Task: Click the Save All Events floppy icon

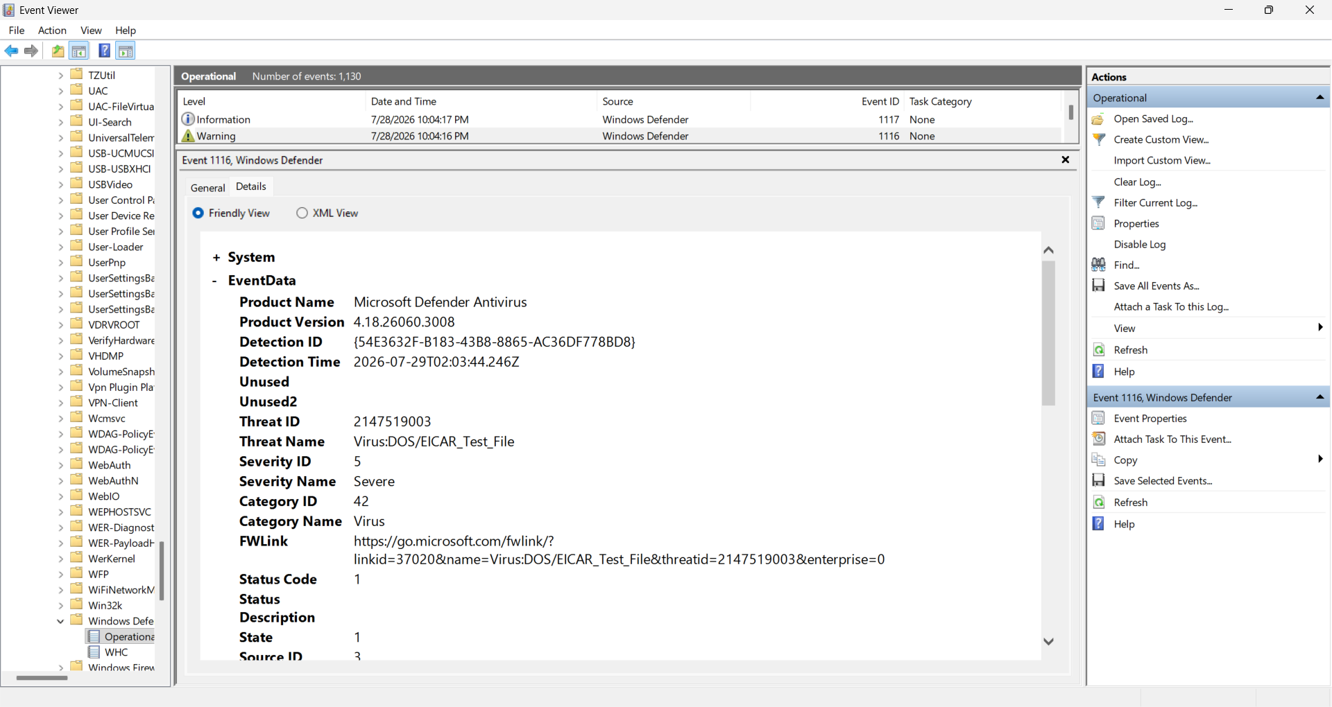Action: [x=1098, y=286]
